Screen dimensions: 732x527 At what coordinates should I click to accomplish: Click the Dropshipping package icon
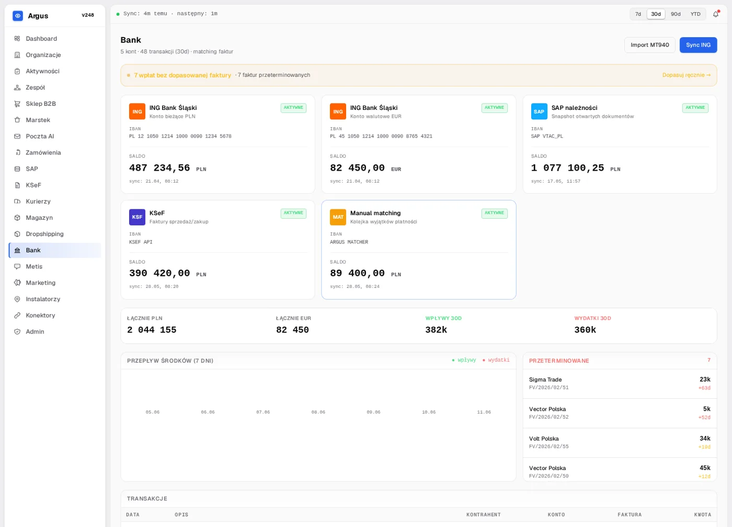pos(17,234)
